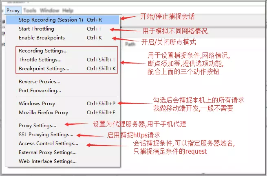Select Stop Recording (Session 1)
Screen dimensions: 267x176
(63, 20)
